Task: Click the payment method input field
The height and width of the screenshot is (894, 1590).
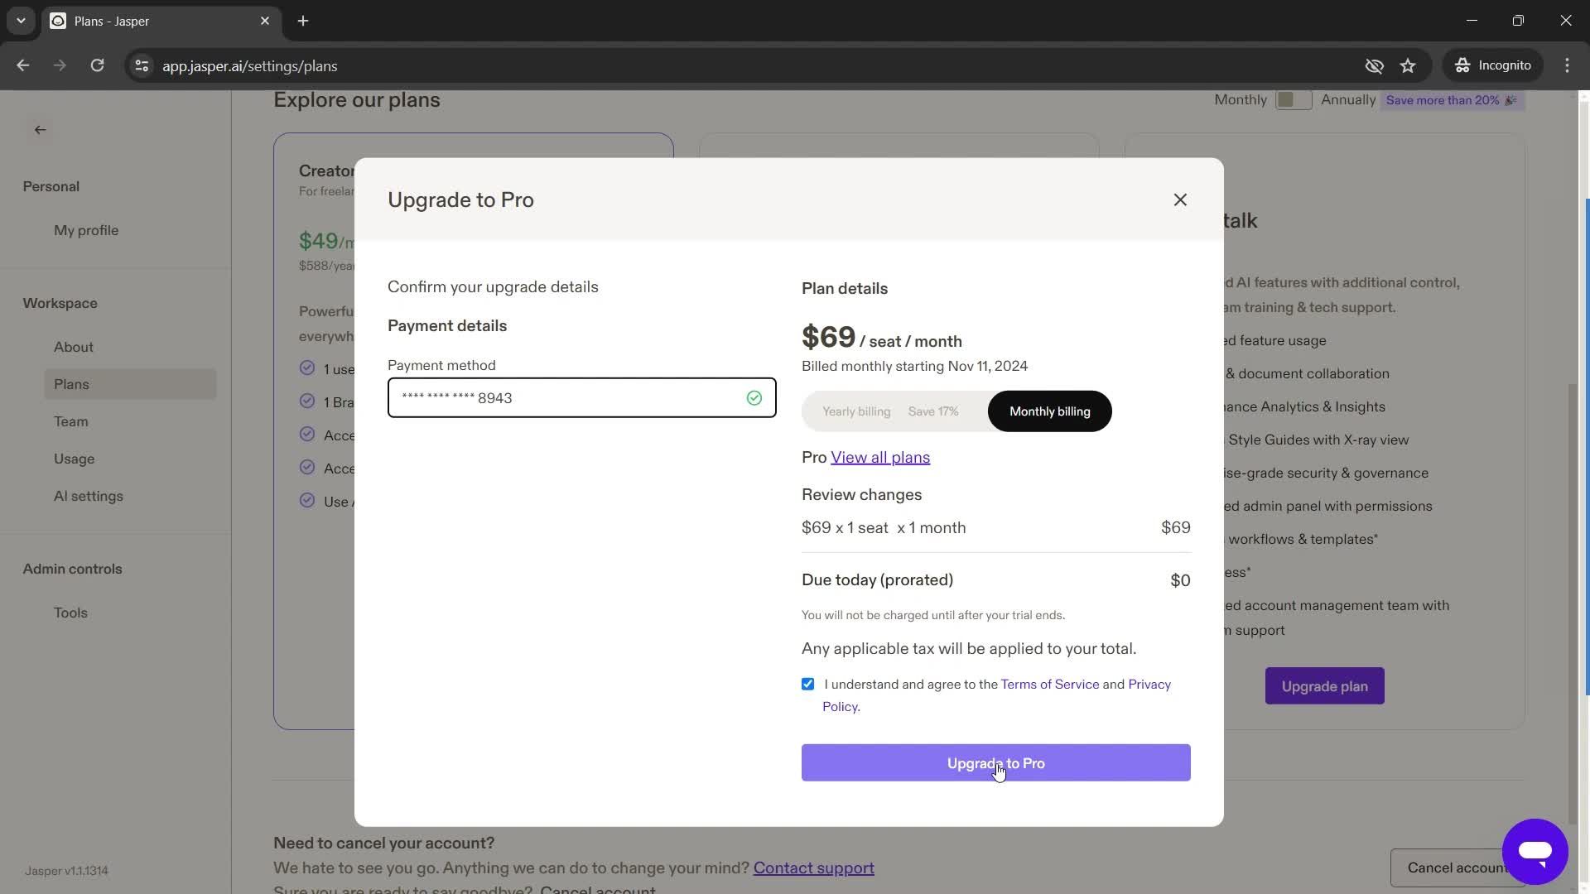Action: tap(582, 397)
